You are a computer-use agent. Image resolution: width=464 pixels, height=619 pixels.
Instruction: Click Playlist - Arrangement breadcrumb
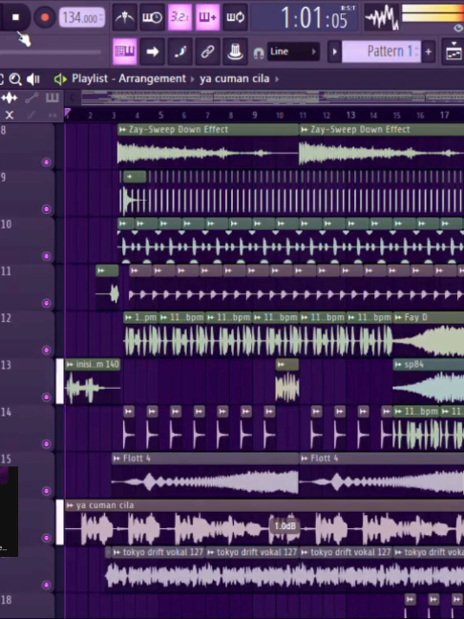coord(129,78)
